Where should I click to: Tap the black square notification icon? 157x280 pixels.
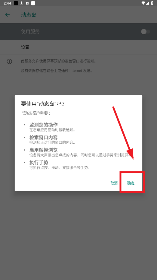16,3
